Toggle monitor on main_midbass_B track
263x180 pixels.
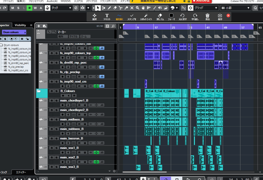click(x=68, y=124)
